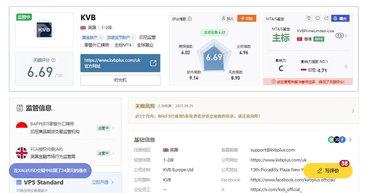Click the green MT4 tag
367x193 pixels.
[x=318, y=39]
